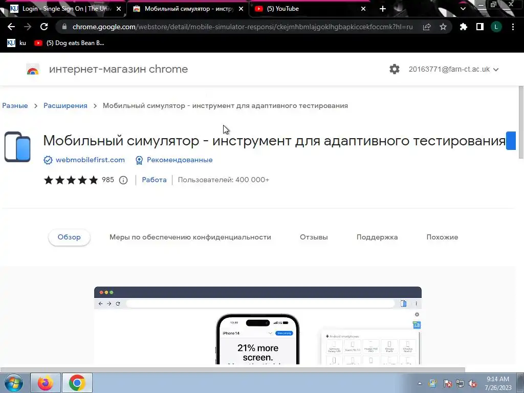The width and height of the screenshot is (524, 393).
Task: Close the Мобильный симулятор tab
Action: (x=241, y=9)
